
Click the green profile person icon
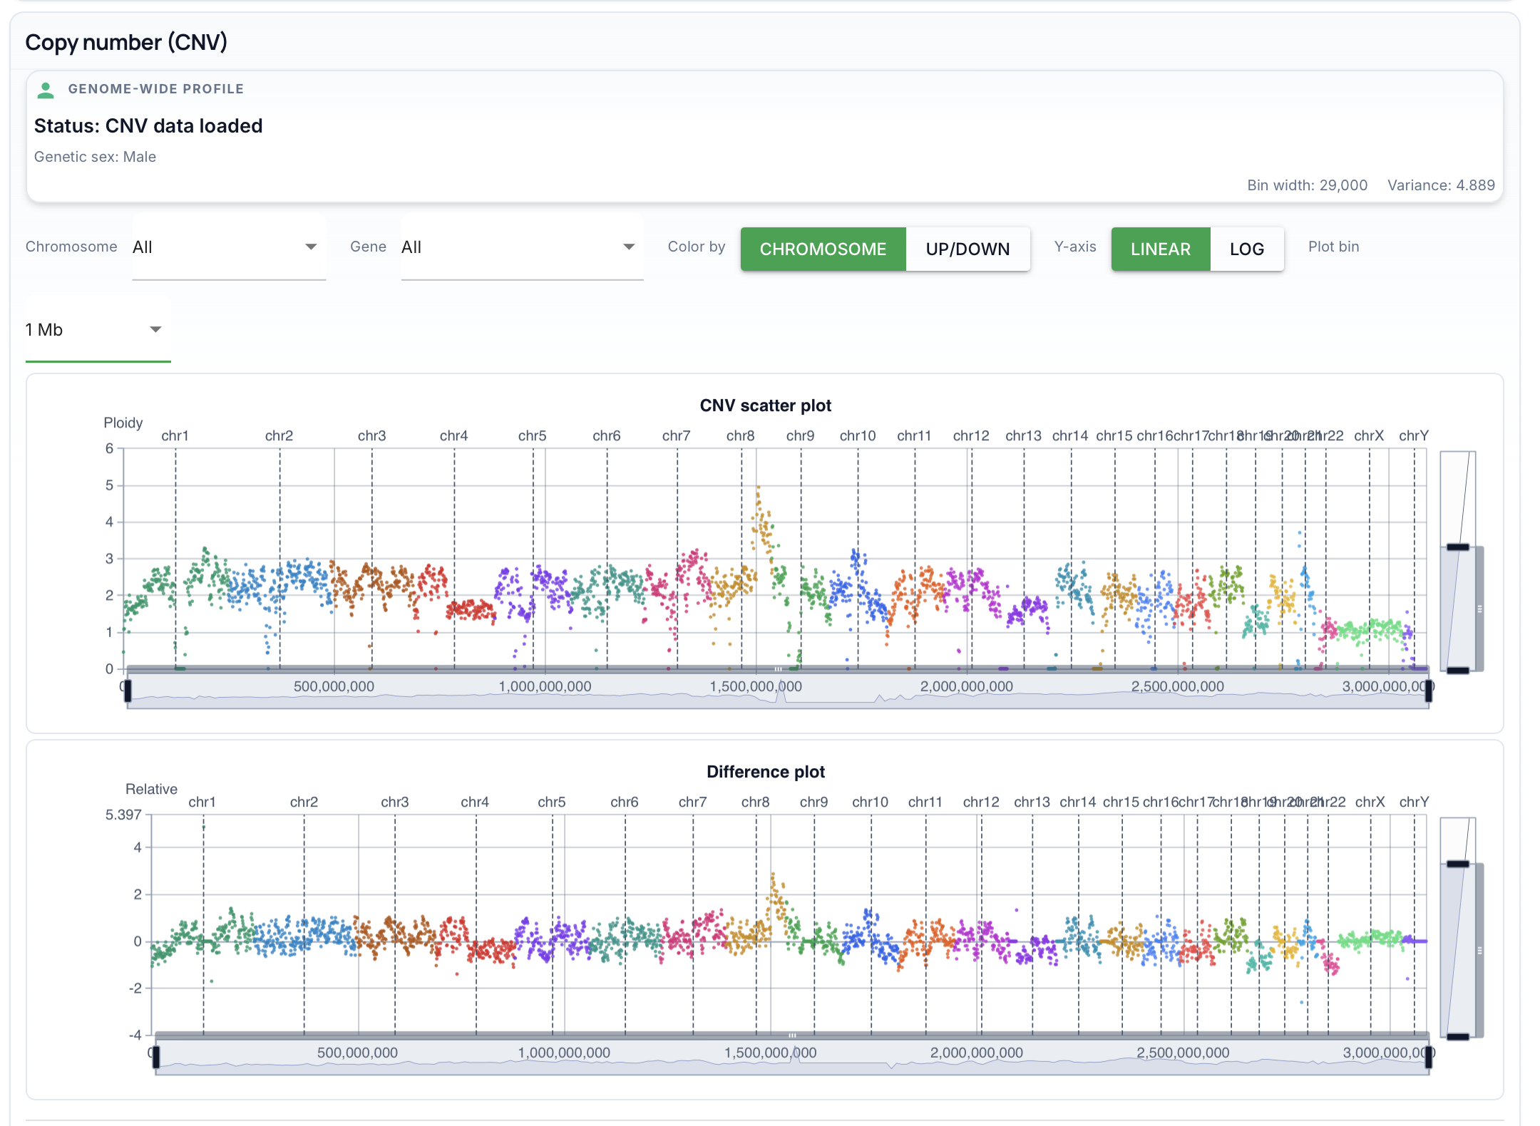pyautogui.click(x=46, y=88)
